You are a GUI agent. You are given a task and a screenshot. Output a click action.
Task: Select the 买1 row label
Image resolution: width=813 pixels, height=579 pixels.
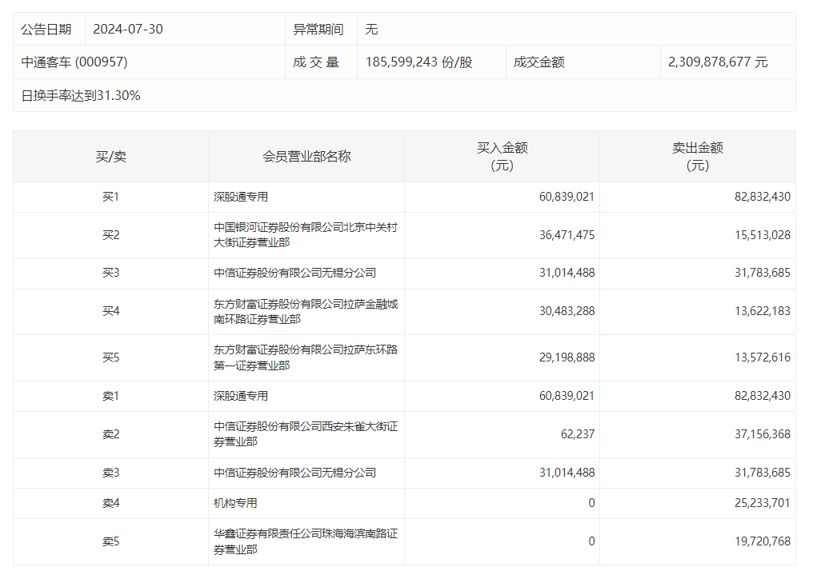coord(111,197)
